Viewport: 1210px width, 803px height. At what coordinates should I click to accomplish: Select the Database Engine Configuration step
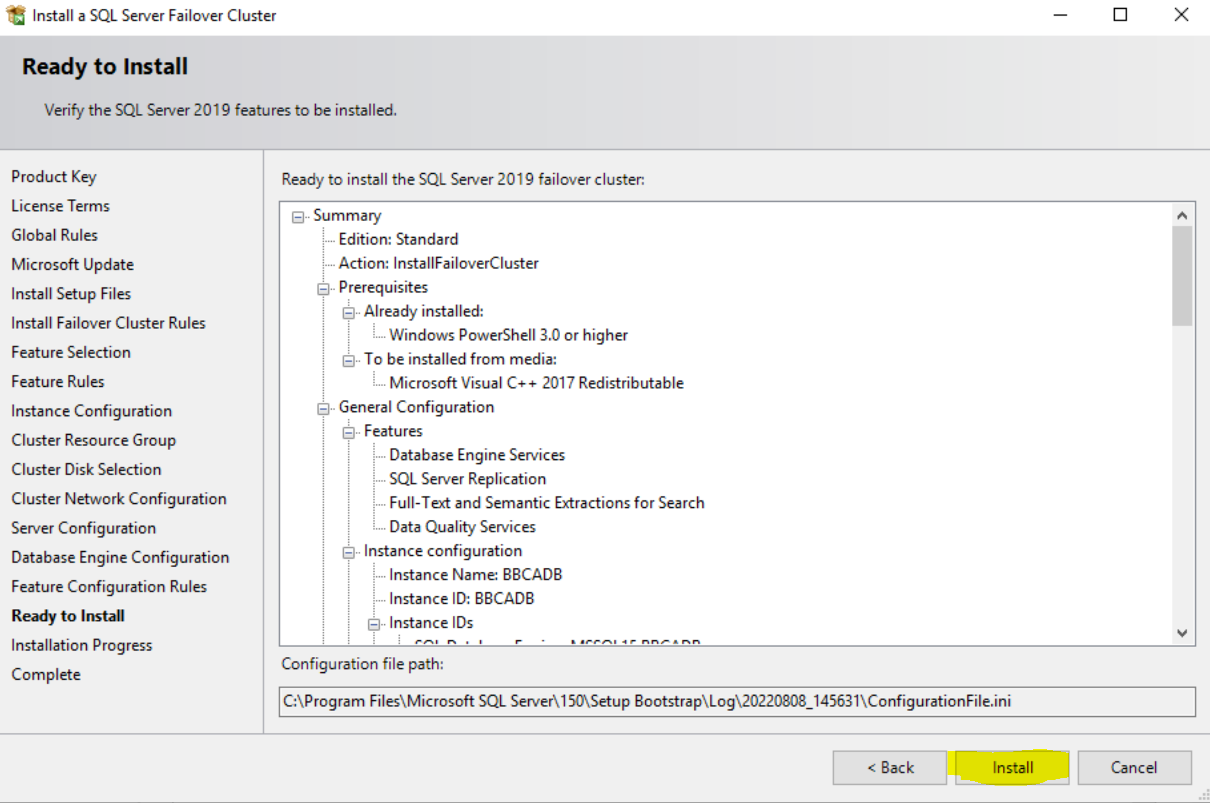[121, 558]
